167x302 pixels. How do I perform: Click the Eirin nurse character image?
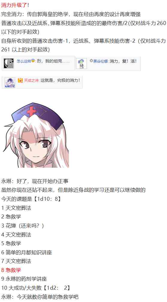pos(36,135)
